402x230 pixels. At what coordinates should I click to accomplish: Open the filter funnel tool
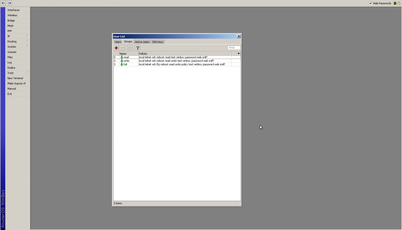[x=137, y=48]
